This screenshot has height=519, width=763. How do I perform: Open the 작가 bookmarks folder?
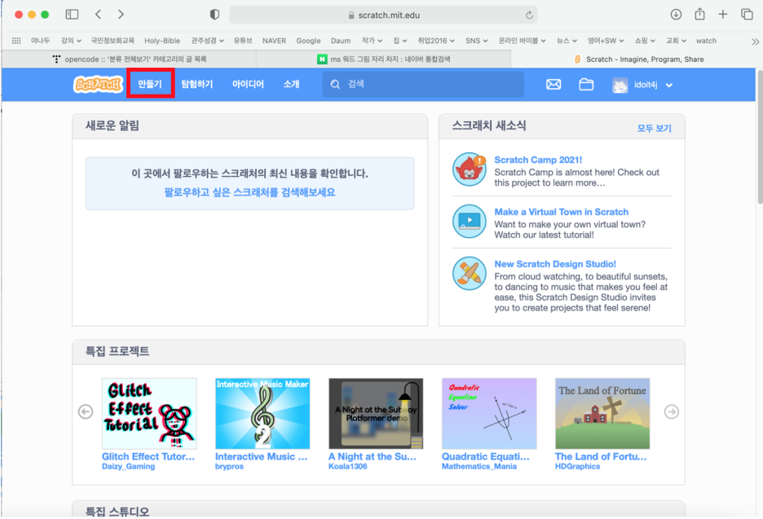pyautogui.click(x=372, y=41)
